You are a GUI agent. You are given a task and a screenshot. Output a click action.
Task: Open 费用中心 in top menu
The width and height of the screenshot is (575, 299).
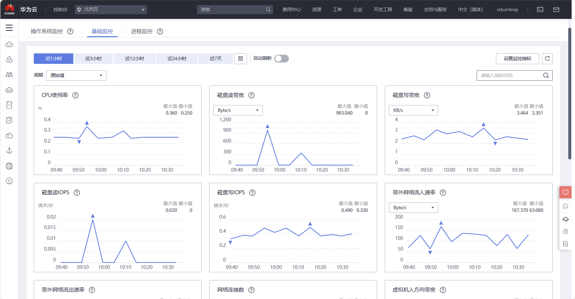coord(292,9)
